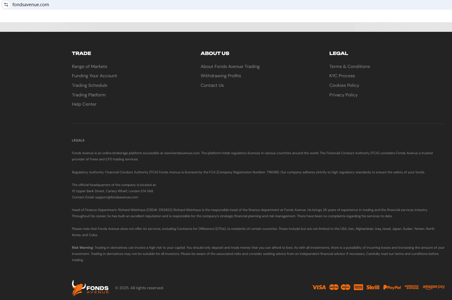Click the MasterCard payment icon
The width and height of the screenshot is (452, 300).
pos(334,287)
